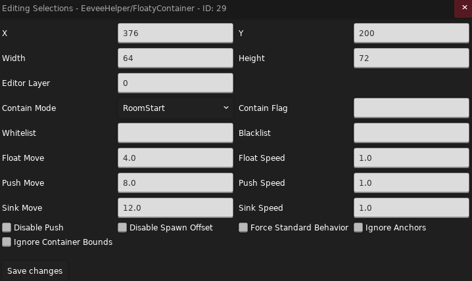Click the Push Speed input field

point(412,183)
